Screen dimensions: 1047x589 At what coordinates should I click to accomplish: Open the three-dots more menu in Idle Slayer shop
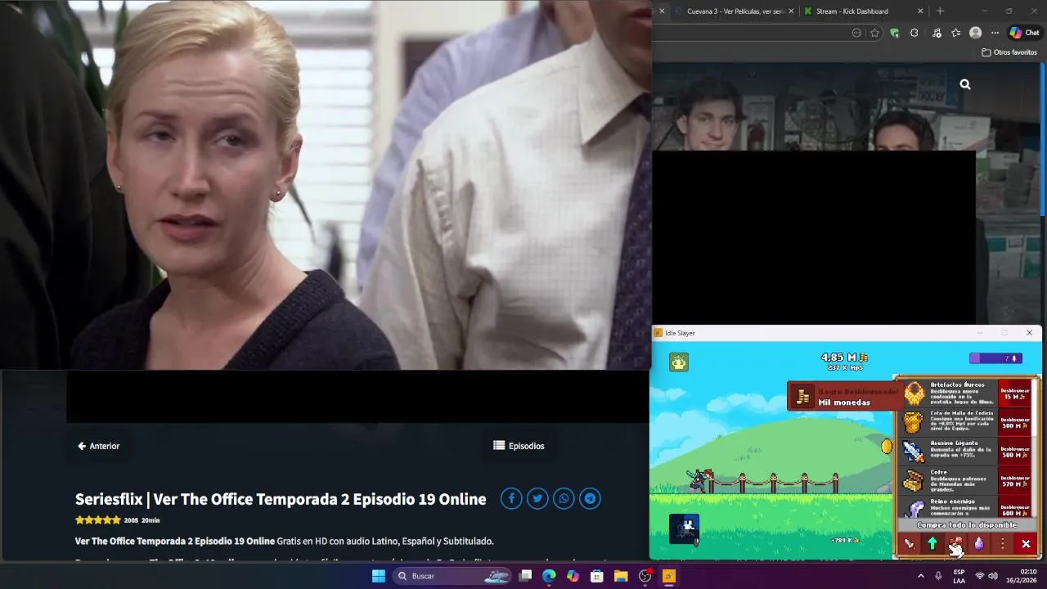[x=1002, y=544]
